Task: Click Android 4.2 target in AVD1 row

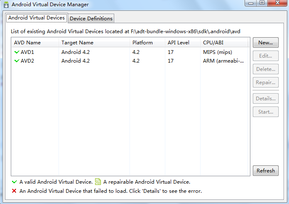Action: click(76, 52)
